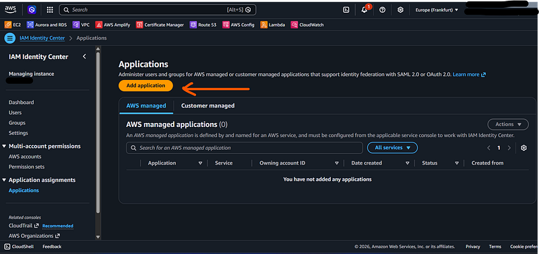Screen dimensions: 539x254
Task: Open AWS Organizations related console link
Action: pyautogui.click(x=34, y=236)
